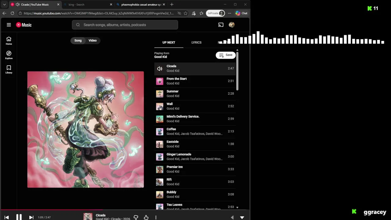Play Bubbly from the queue
The height and width of the screenshot is (220, 391).
(195, 194)
